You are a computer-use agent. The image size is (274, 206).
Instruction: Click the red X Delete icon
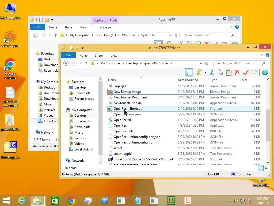[x=237, y=72]
